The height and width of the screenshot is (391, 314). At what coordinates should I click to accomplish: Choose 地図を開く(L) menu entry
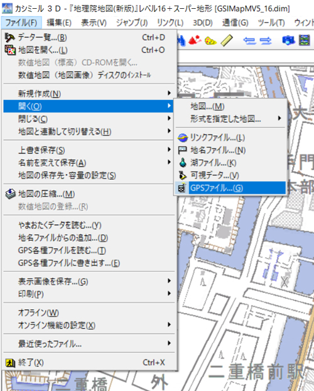pyautogui.click(x=89, y=50)
